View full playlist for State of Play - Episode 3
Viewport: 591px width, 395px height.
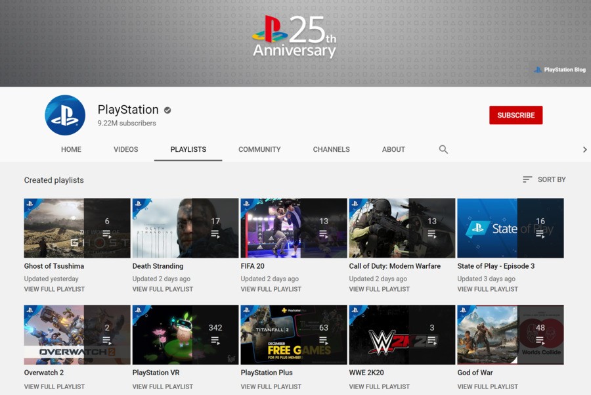coord(487,289)
